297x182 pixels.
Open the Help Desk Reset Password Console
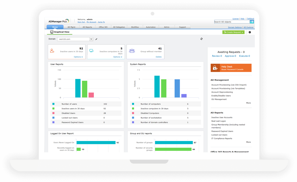[231, 68]
